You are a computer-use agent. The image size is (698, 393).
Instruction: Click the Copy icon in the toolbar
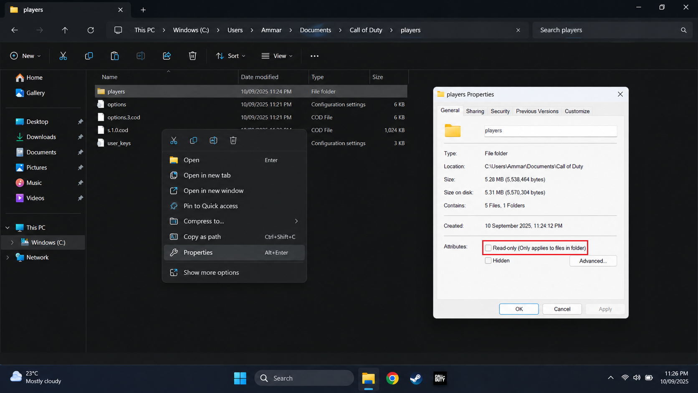[x=89, y=56]
